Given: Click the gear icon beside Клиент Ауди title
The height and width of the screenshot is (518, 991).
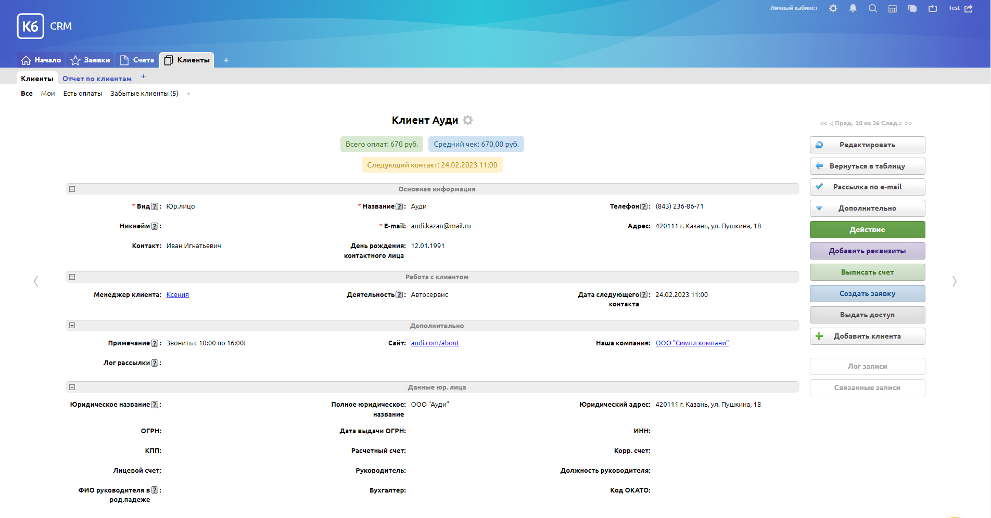Looking at the screenshot, I should [468, 120].
